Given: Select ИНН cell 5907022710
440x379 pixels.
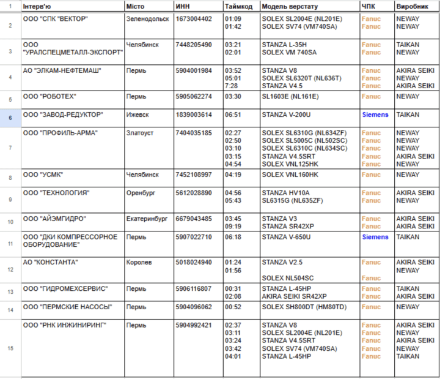Looking at the screenshot, I should [x=199, y=244].
